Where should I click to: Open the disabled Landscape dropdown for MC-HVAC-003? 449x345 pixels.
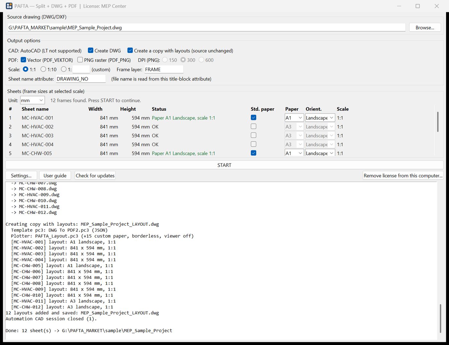coord(320,136)
